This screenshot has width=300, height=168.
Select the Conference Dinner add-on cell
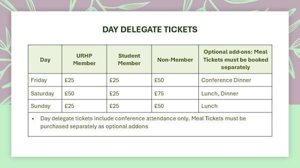[x=226, y=80]
